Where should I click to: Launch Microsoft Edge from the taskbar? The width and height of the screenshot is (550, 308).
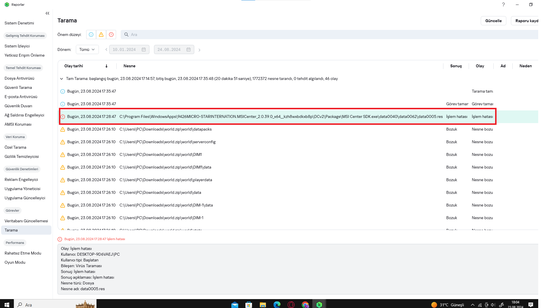(x=277, y=305)
